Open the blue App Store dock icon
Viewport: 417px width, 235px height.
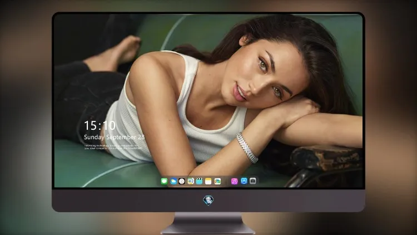[x=244, y=181]
